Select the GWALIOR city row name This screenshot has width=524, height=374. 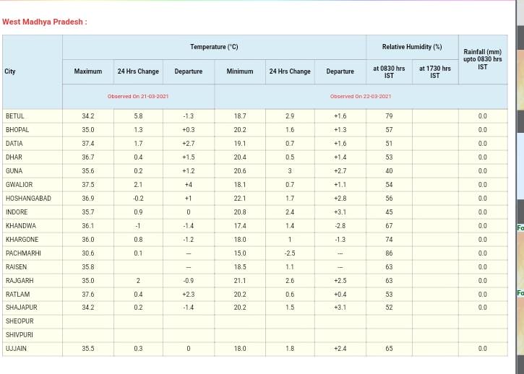coord(19,185)
